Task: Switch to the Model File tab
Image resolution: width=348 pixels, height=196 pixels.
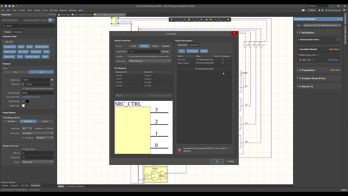Action: (x=194, y=45)
